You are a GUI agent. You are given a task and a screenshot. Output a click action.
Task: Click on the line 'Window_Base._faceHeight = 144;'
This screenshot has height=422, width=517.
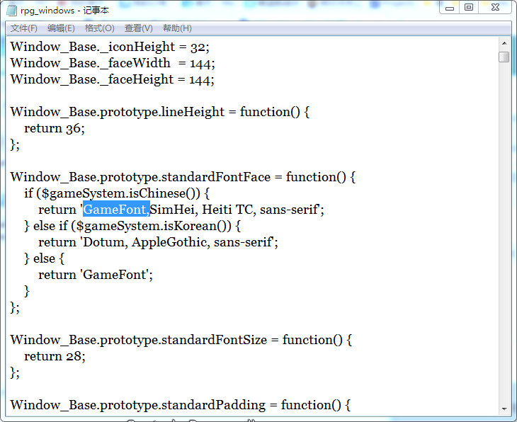(112, 79)
